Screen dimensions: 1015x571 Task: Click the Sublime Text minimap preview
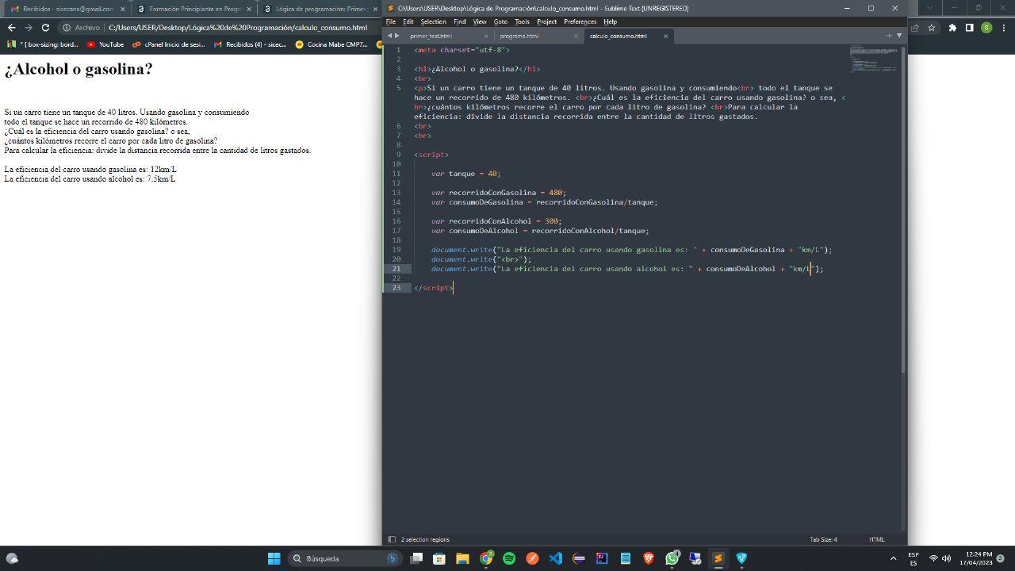(872, 60)
